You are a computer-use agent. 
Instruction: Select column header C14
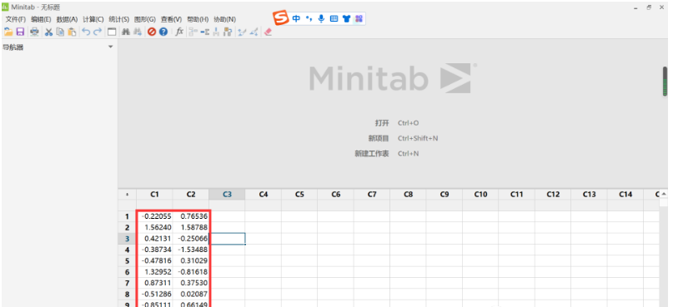pos(625,195)
